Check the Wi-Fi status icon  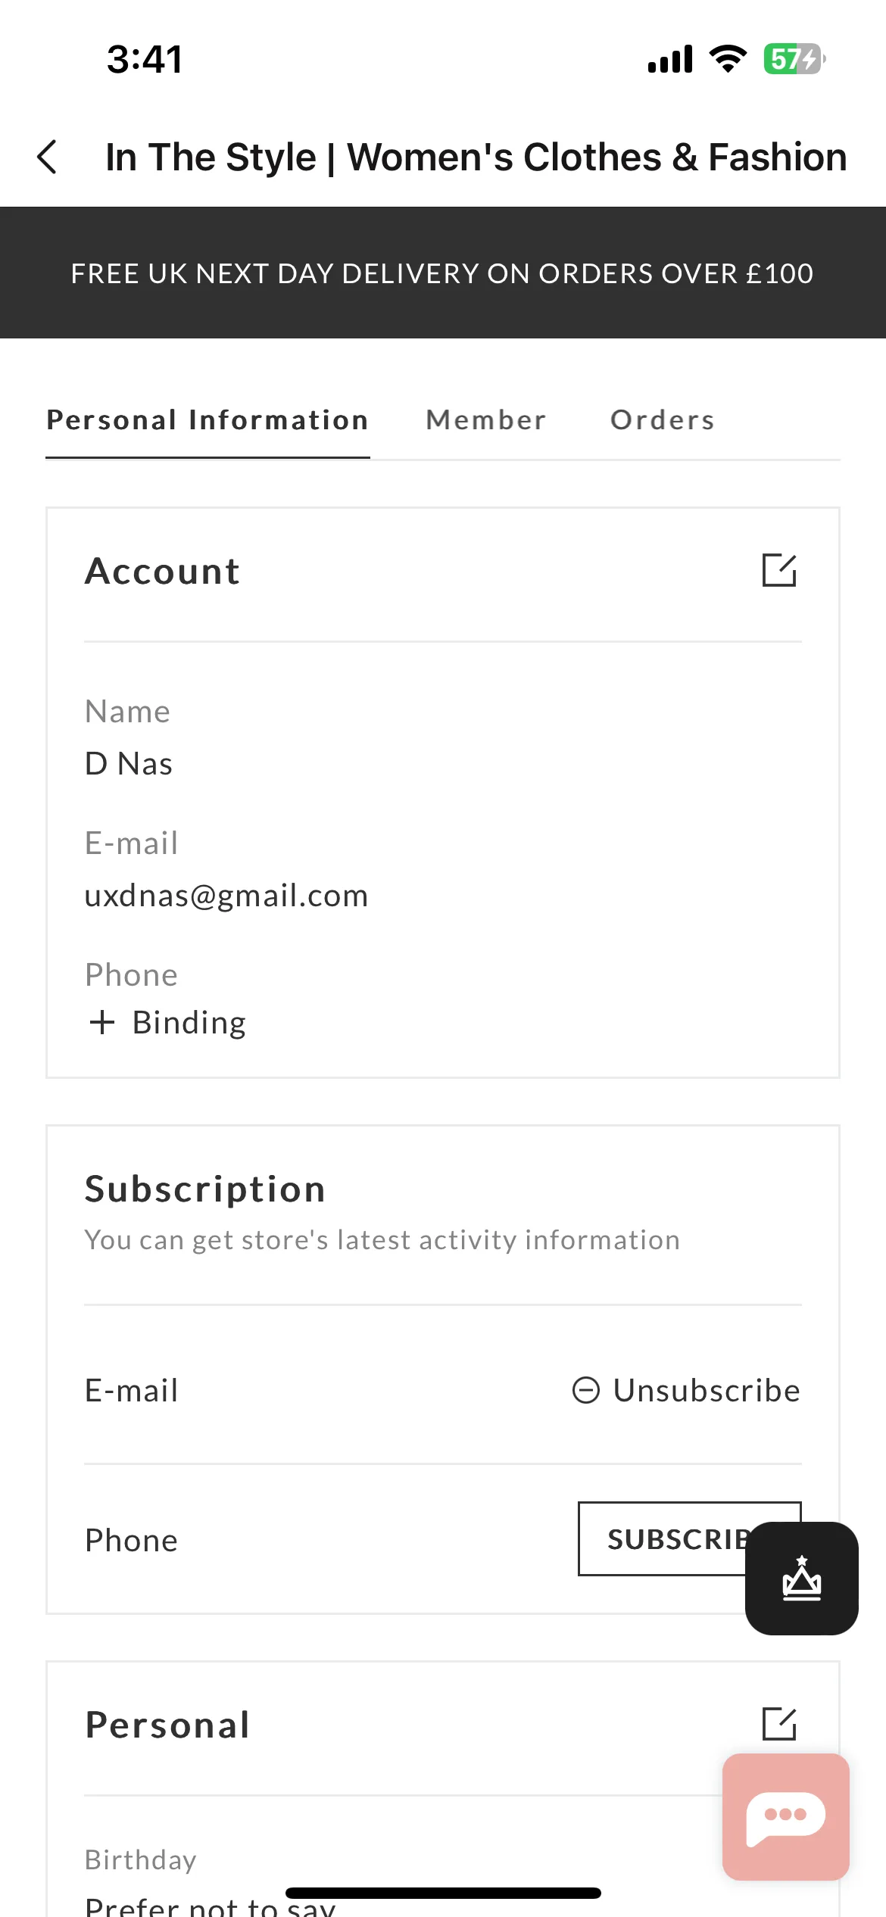click(x=728, y=58)
